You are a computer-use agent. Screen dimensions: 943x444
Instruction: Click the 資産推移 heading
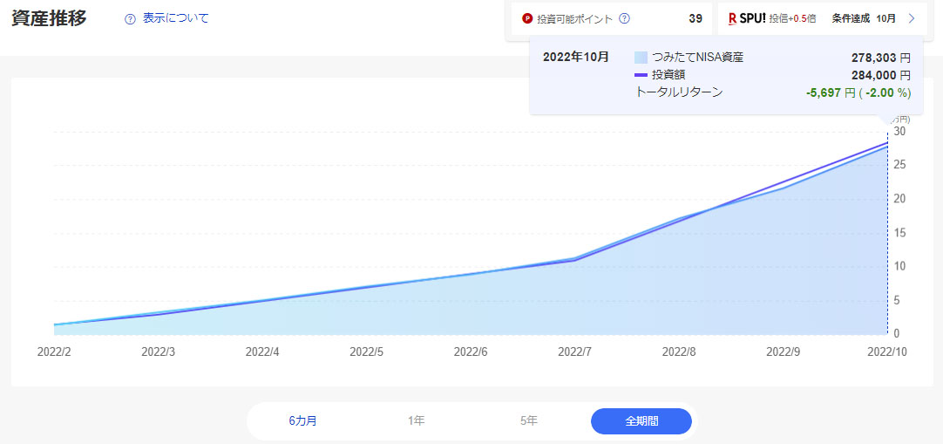pyautogui.click(x=49, y=18)
